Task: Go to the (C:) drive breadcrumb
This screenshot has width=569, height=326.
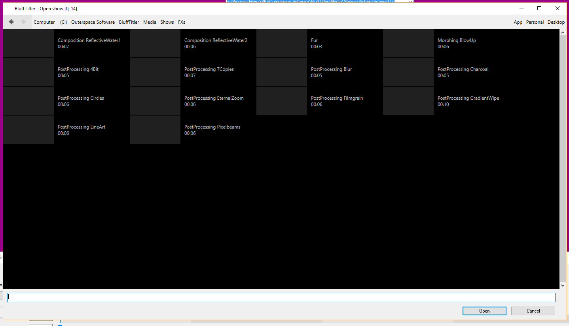Action: pyautogui.click(x=63, y=22)
